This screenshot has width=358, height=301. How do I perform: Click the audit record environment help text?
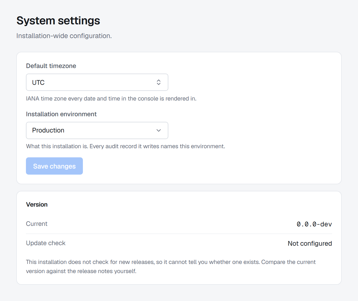pyautogui.click(x=126, y=146)
